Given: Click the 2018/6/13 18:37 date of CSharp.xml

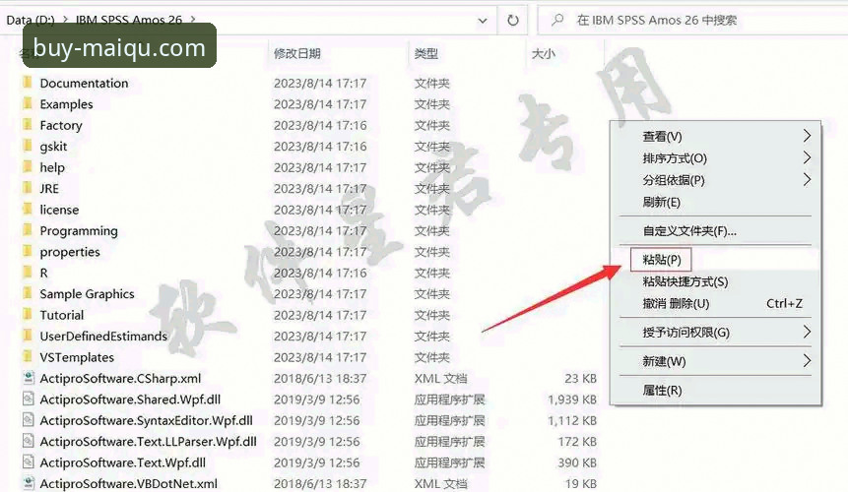Looking at the screenshot, I should 320,379.
